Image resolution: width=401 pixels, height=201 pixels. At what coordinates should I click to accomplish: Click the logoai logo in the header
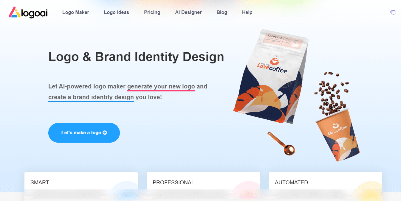[x=28, y=12]
